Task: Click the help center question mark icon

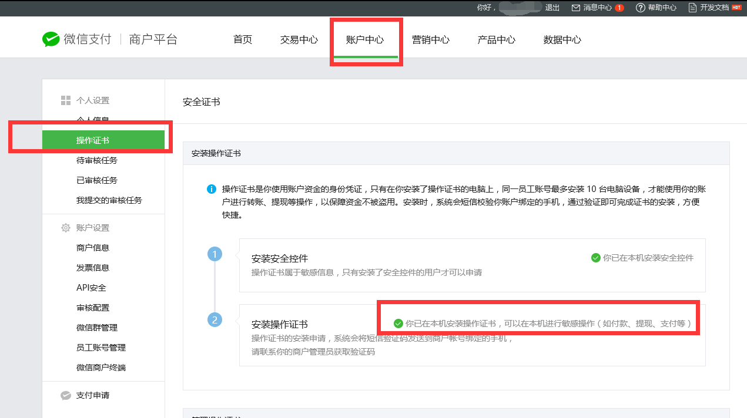Action: (641, 8)
